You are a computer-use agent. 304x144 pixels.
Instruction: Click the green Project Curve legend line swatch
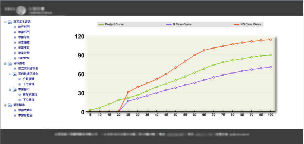point(101,25)
